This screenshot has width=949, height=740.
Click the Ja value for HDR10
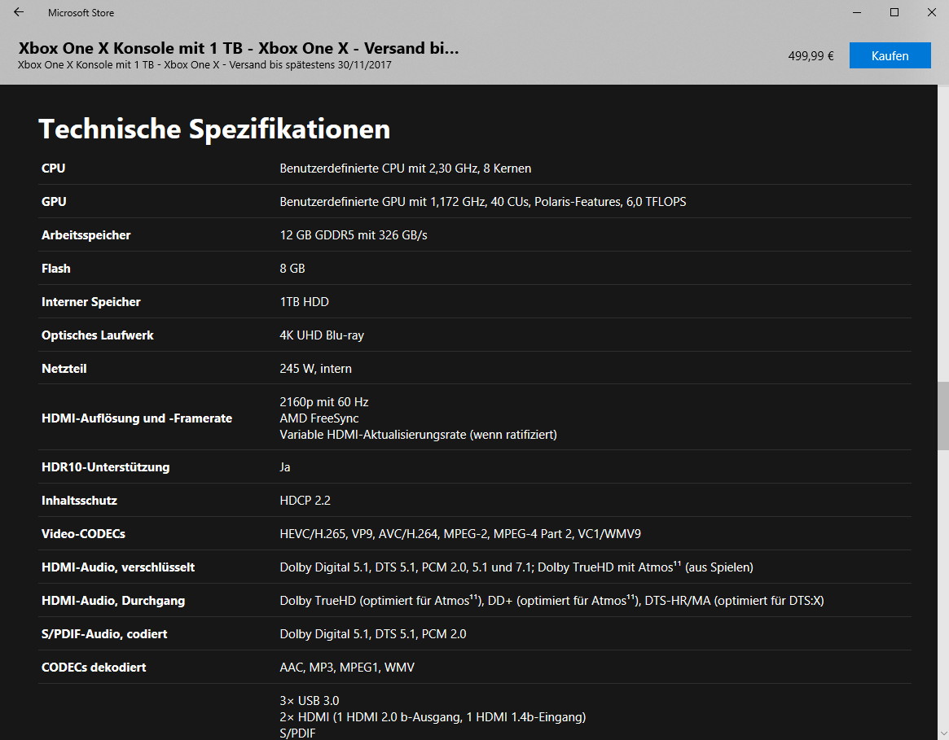click(x=285, y=467)
